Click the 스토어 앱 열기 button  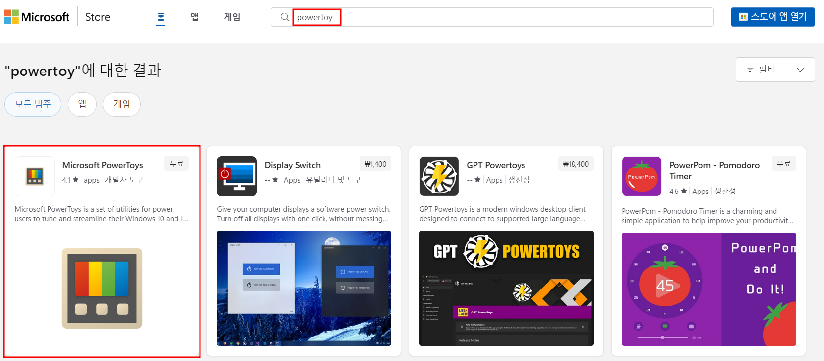coord(773,17)
